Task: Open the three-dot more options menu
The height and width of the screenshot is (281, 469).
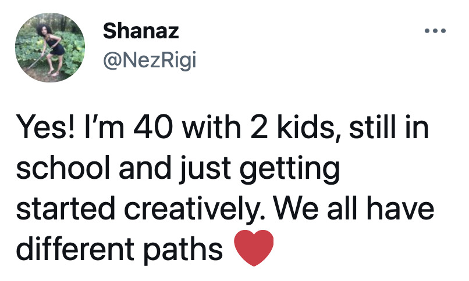Action: click(435, 31)
